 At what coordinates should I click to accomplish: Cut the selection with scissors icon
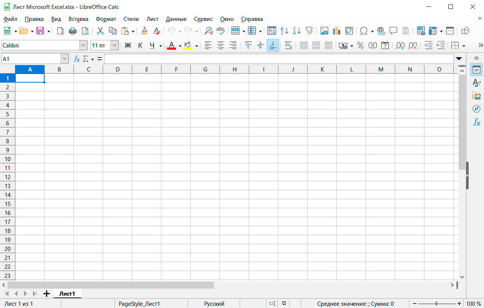[100, 31]
